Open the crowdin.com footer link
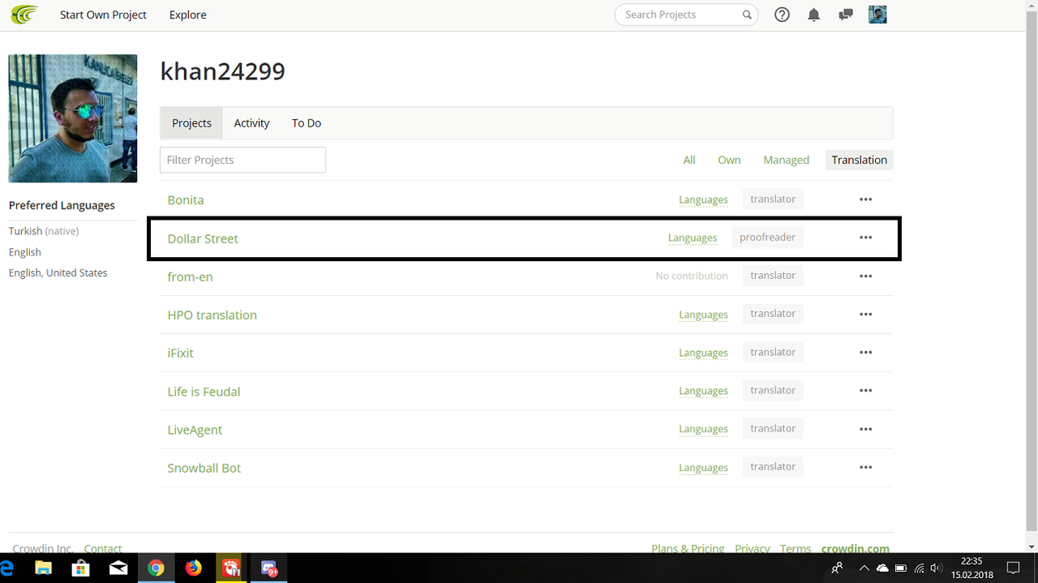 pyautogui.click(x=856, y=548)
